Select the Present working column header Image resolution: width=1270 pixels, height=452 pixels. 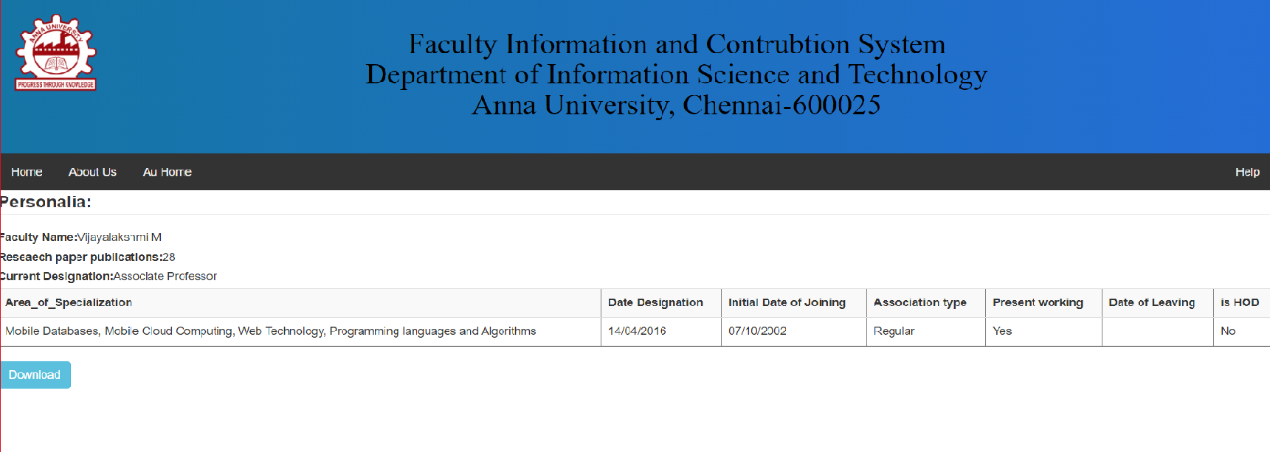tap(1037, 302)
